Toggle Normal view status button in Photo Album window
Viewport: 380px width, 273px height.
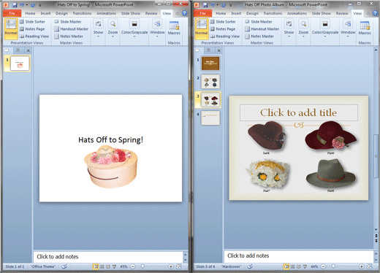click(x=286, y=266)
